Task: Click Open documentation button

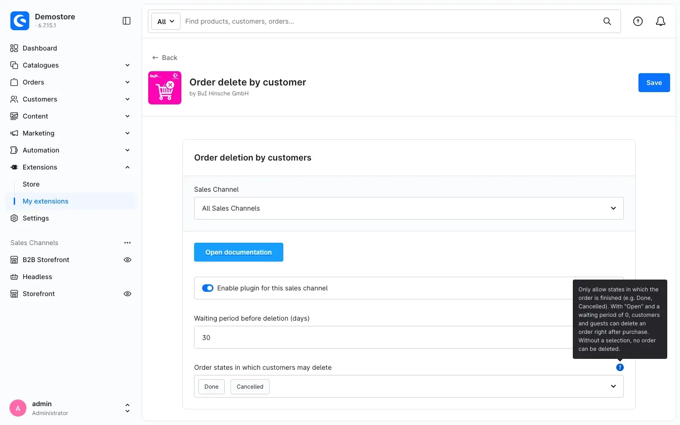Action: (x=238, y=252)
